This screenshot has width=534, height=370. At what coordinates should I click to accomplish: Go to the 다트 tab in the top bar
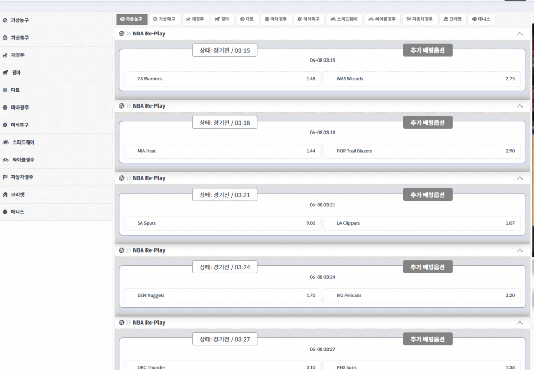click(x=247, y=19)
